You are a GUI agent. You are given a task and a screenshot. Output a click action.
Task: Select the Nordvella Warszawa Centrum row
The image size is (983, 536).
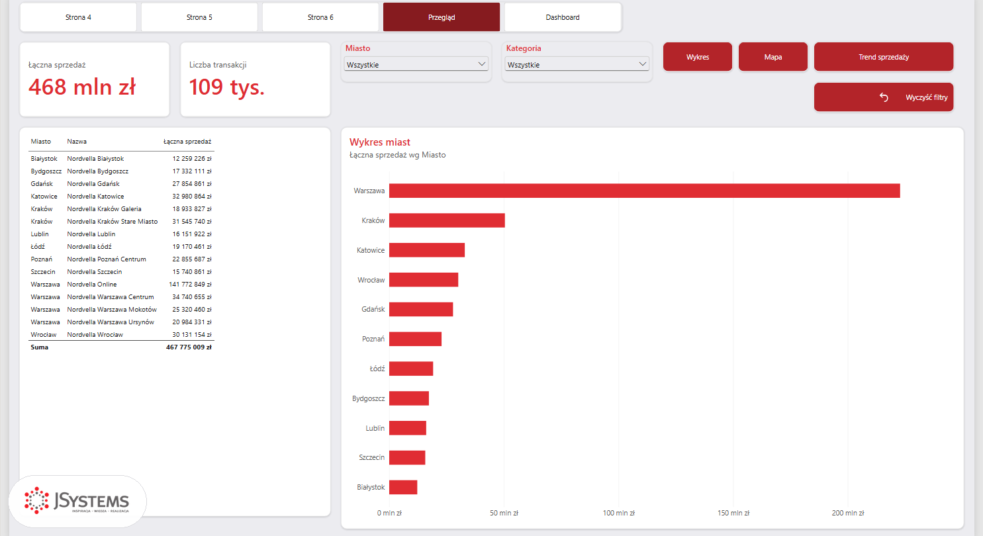tap(121, 297)
